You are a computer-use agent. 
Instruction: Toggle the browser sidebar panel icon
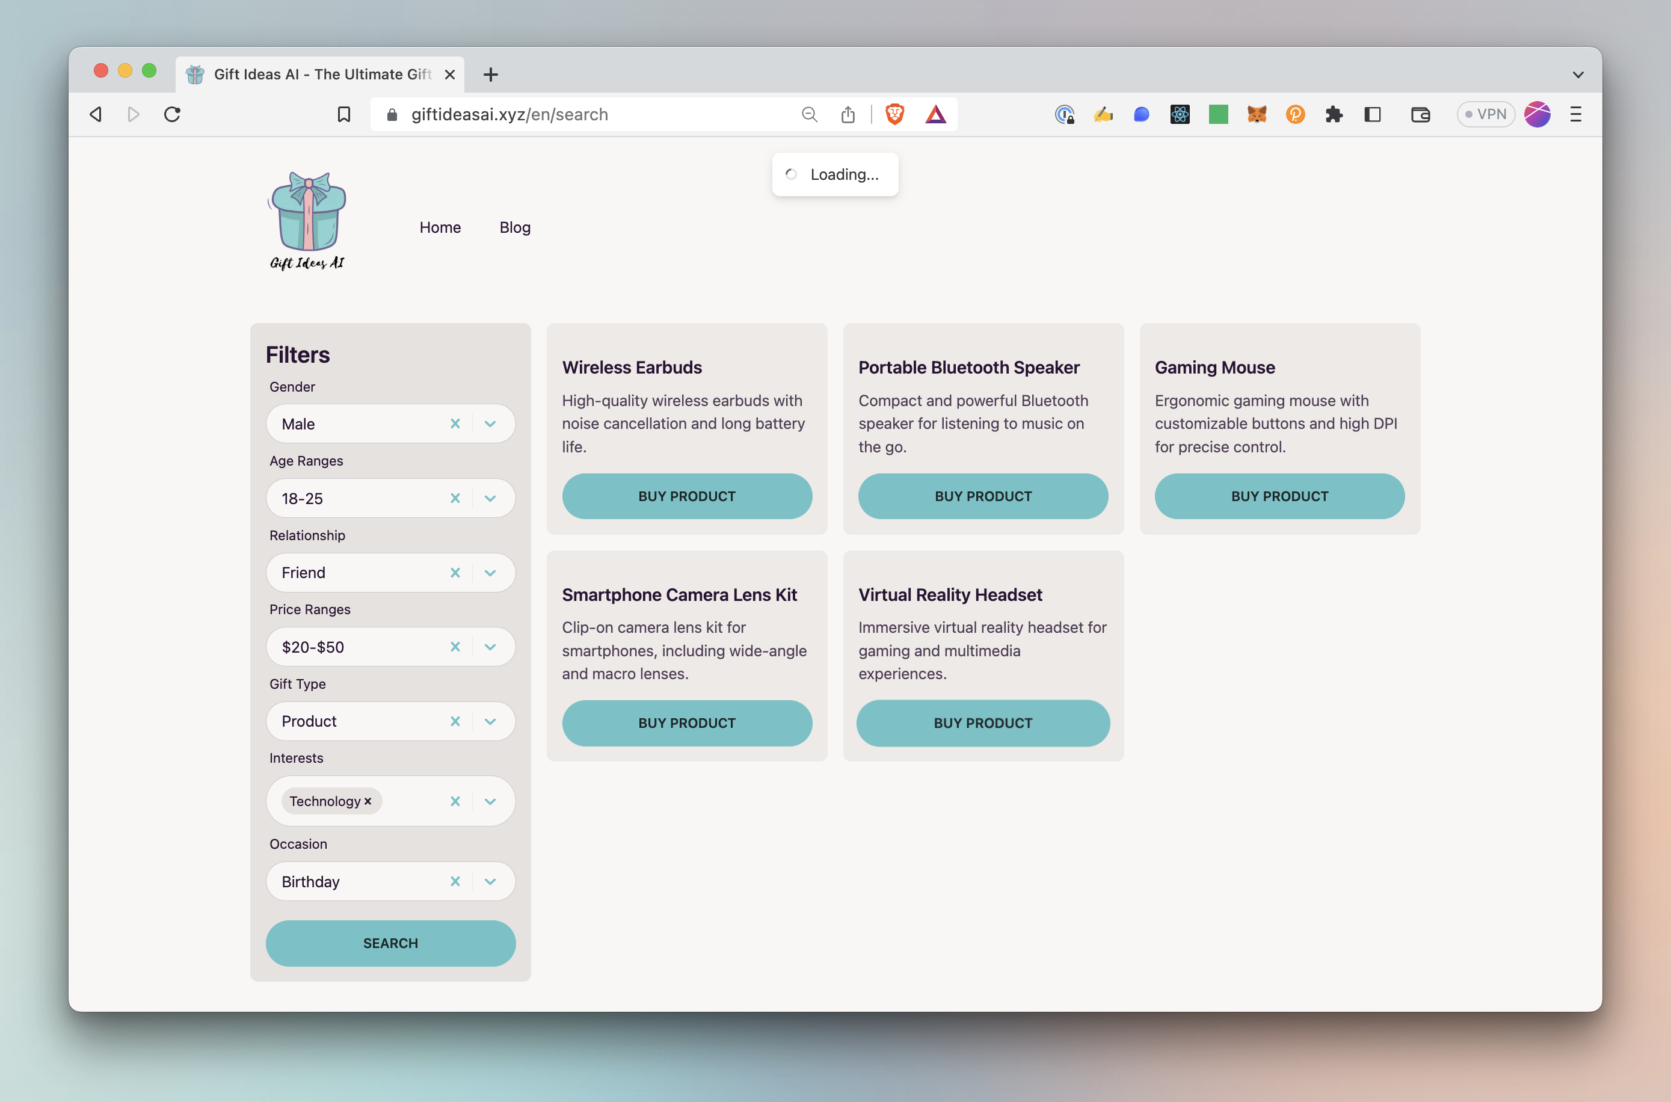point(1373,114)
